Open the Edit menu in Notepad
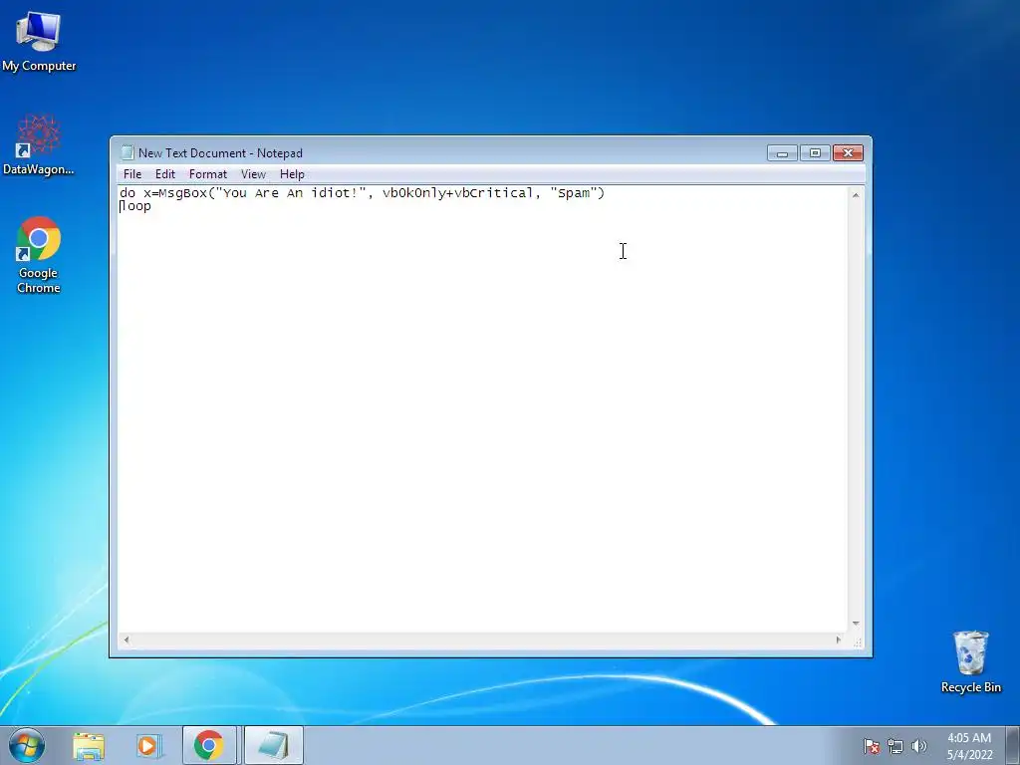The height and width of the screenshot is (765, 1020). [165, 174]
